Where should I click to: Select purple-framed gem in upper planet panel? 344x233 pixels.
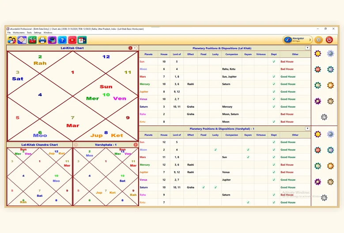318,101
